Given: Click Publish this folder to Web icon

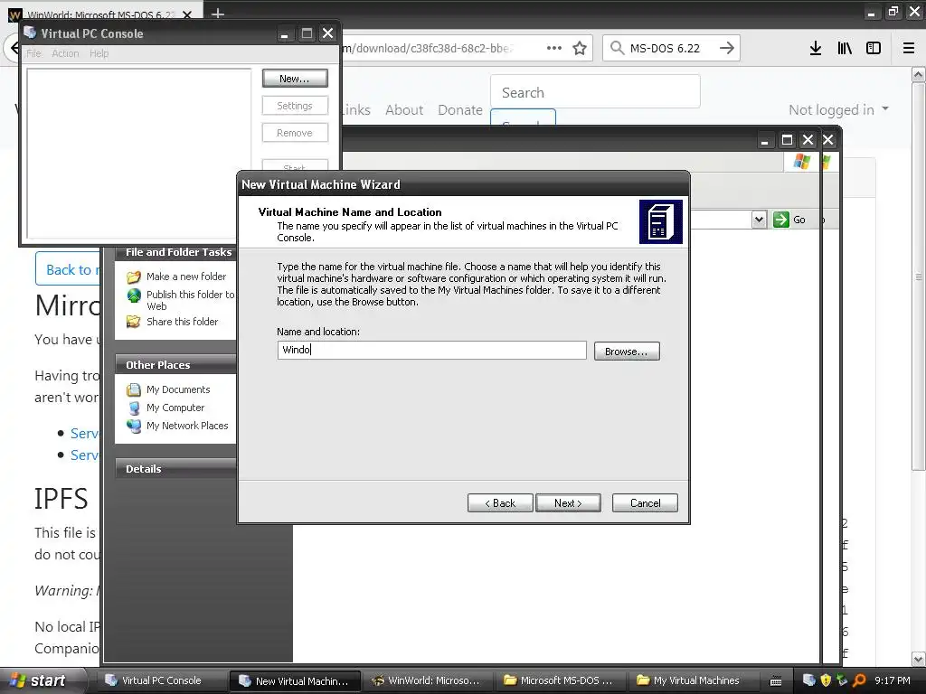Looking at the screenshot, I should [x=134, y=295].
